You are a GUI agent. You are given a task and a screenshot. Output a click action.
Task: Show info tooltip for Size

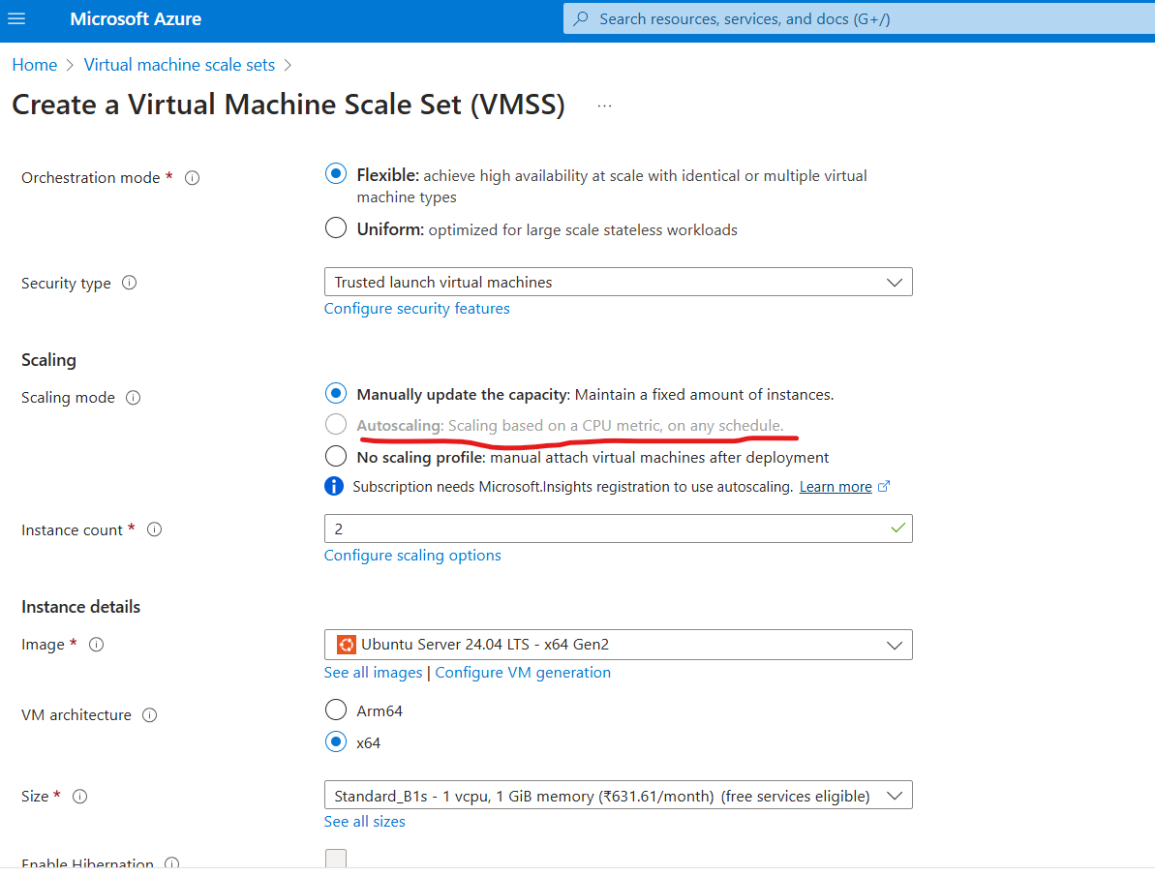coord(80,797)
